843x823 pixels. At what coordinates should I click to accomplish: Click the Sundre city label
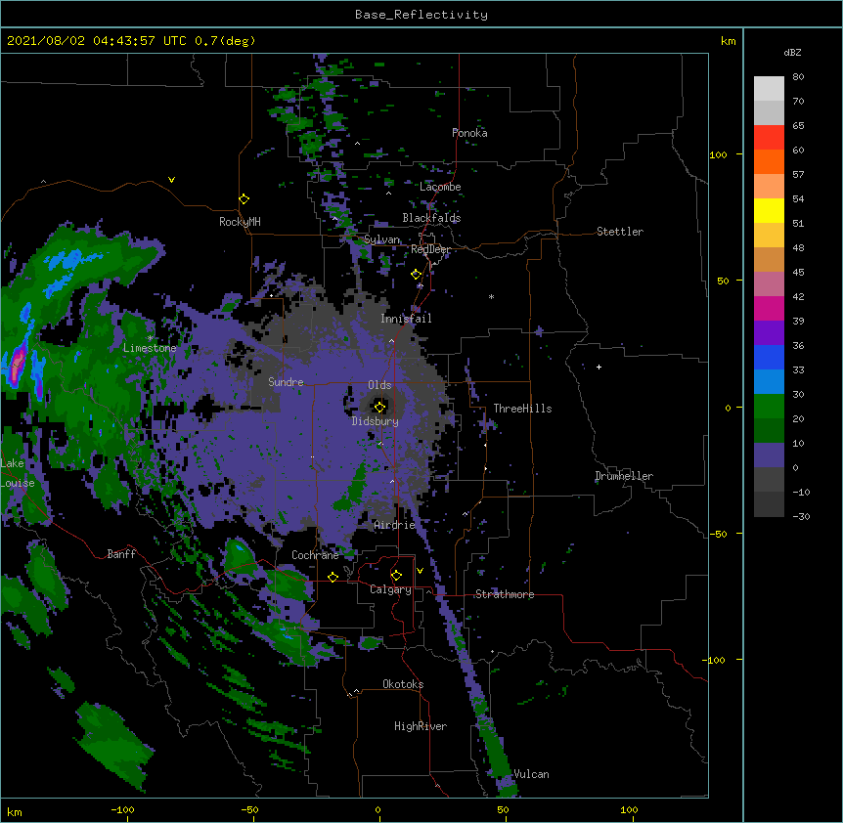(286, 382)
